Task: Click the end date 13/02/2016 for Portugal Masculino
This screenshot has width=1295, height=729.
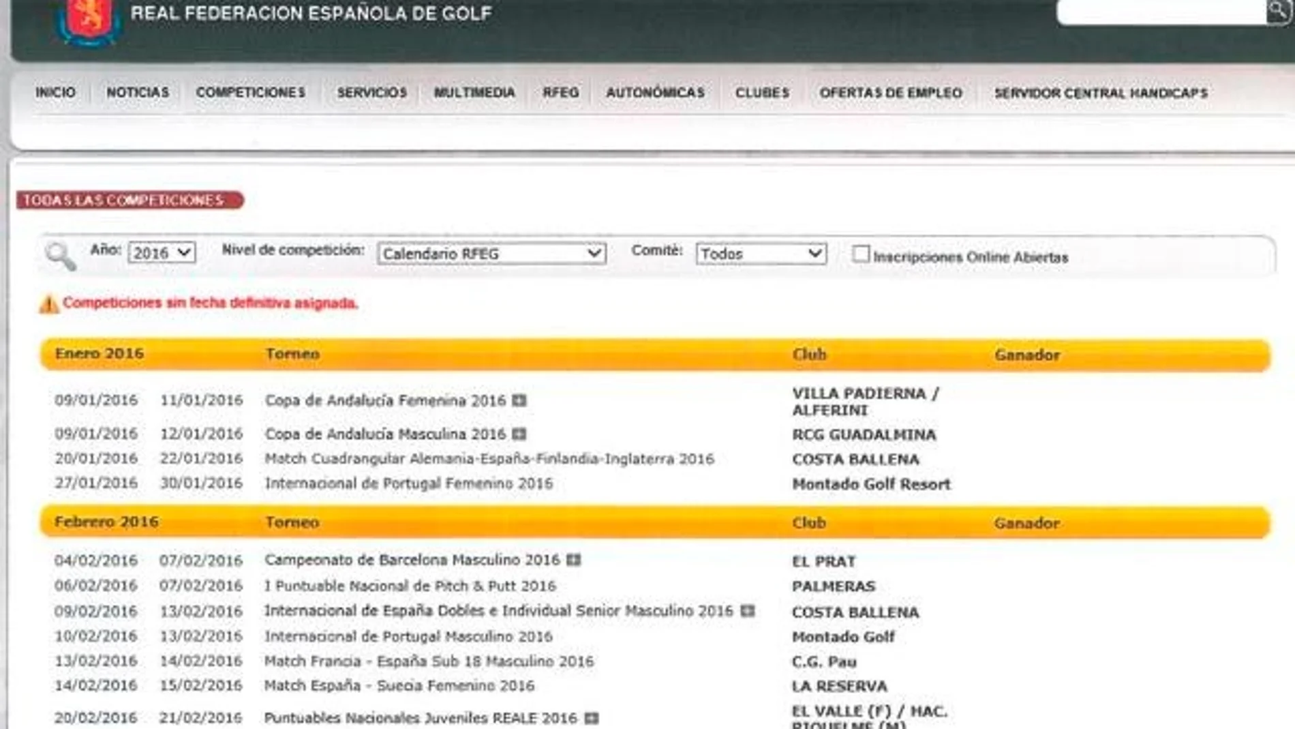Action: coord(201,636)
